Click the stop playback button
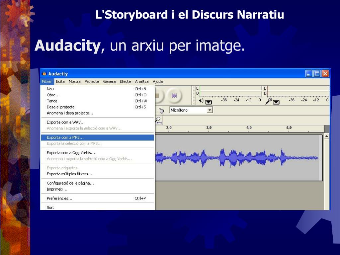This screenshot has height=255, width=340. point(159,95)
